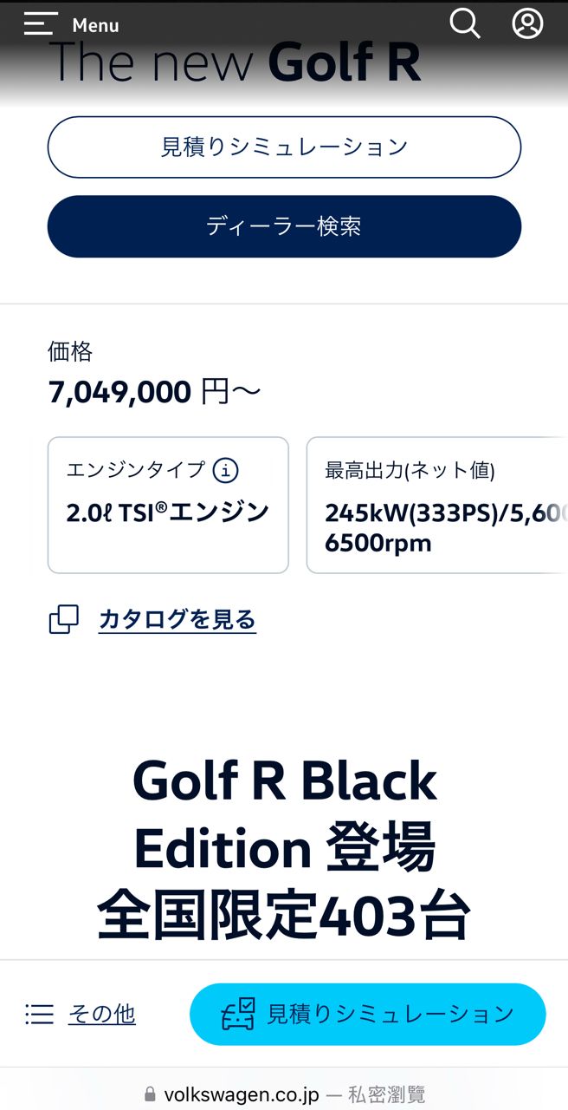Tap the list icon beside その他
The image size is (568, 1110).
pos(40,1014)
